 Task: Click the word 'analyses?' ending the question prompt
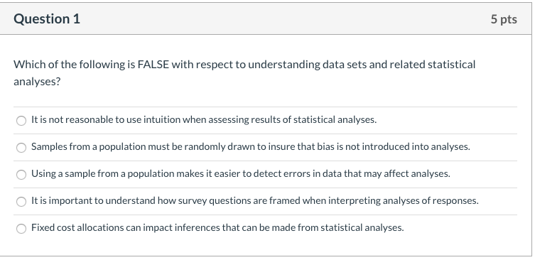(x=37, y=82)
